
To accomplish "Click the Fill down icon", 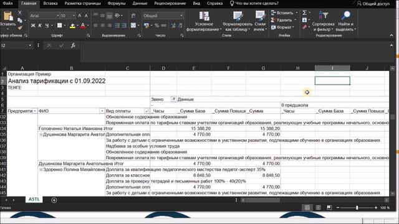I will [305, 20].
